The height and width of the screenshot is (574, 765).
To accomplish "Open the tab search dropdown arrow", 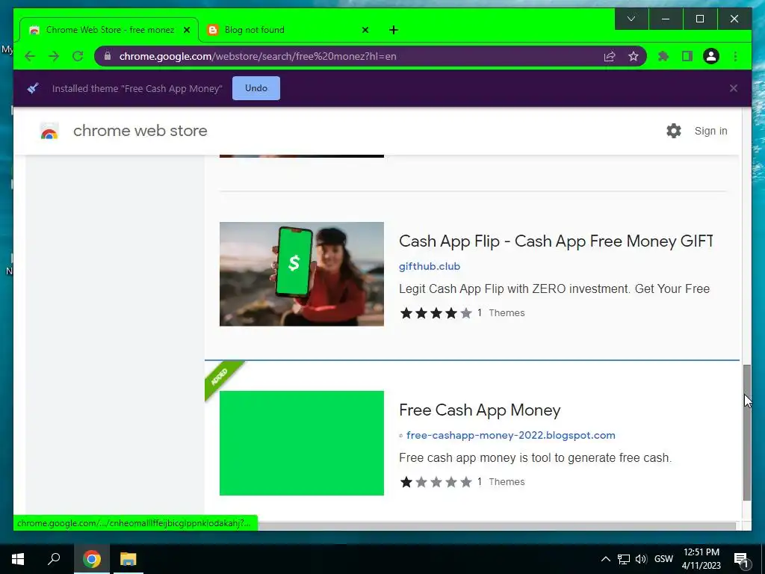I will pos(631,19).
